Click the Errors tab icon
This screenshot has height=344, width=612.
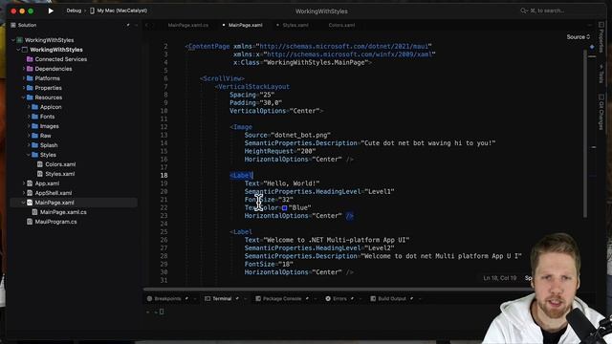(x=328, y=299)
